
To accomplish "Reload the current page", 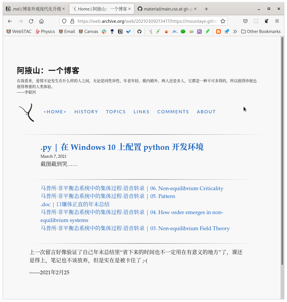I will 31,21.
